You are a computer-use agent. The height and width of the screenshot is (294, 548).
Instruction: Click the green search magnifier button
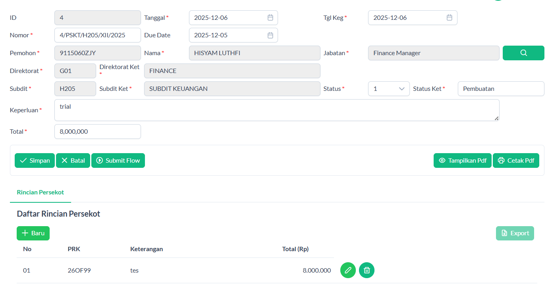click(523, 53)
